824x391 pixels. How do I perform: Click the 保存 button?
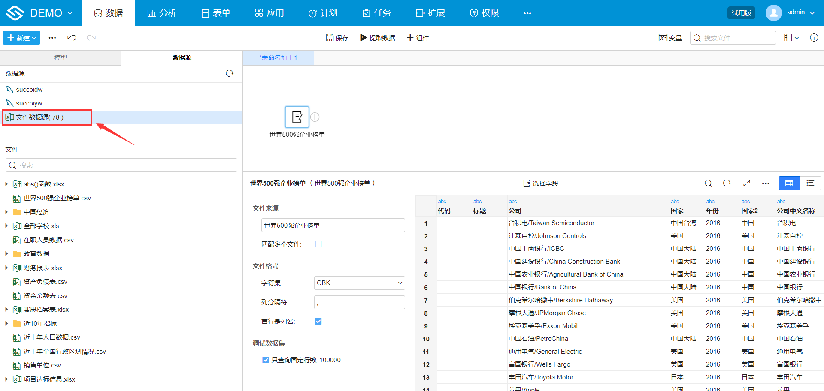[337, 38]
